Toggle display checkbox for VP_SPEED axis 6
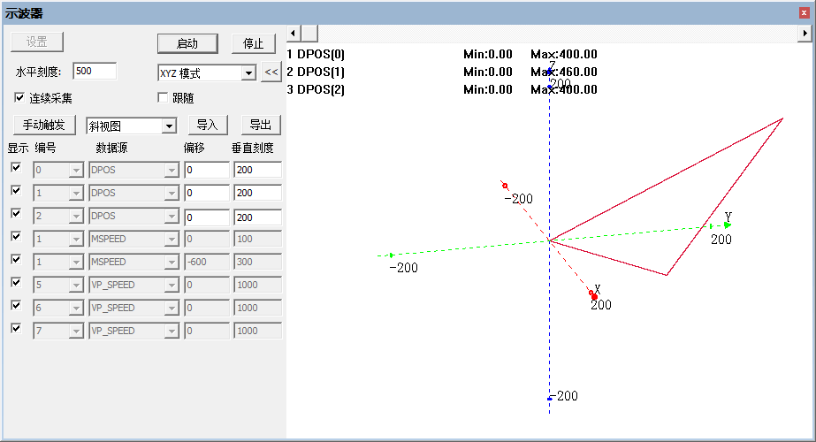The width and height of the screenshot is (816, 442). click(16, 305)
